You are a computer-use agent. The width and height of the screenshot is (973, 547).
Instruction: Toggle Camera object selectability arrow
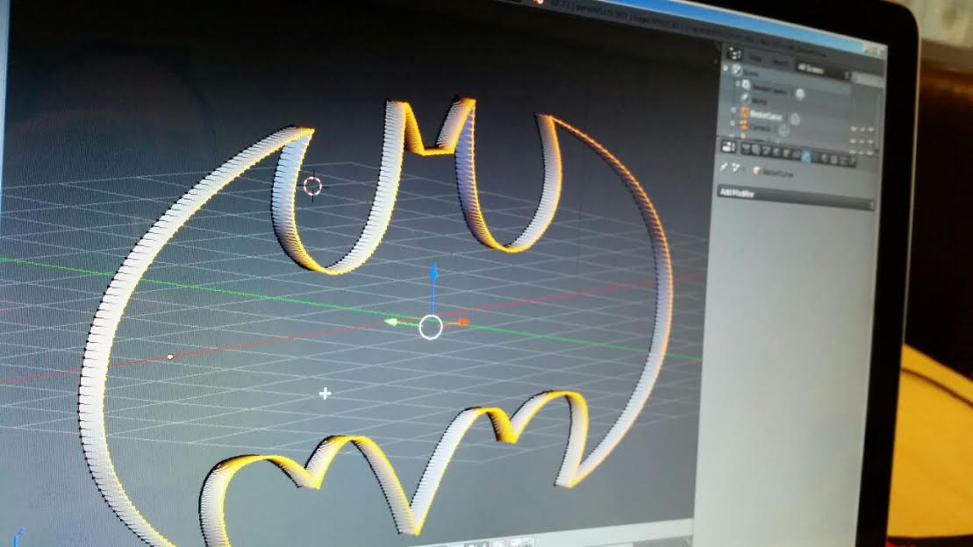click(862, 141)
